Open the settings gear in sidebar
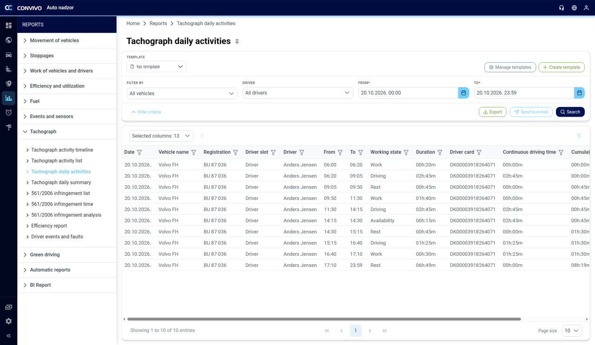595x345 pixels. (x=8, y=321)
